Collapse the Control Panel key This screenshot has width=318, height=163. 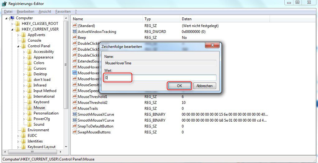18,46
